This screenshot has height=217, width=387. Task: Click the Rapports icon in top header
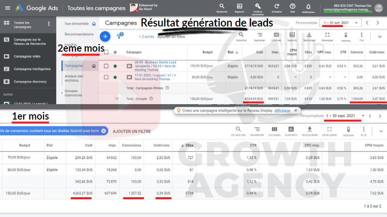coord(239,7)
